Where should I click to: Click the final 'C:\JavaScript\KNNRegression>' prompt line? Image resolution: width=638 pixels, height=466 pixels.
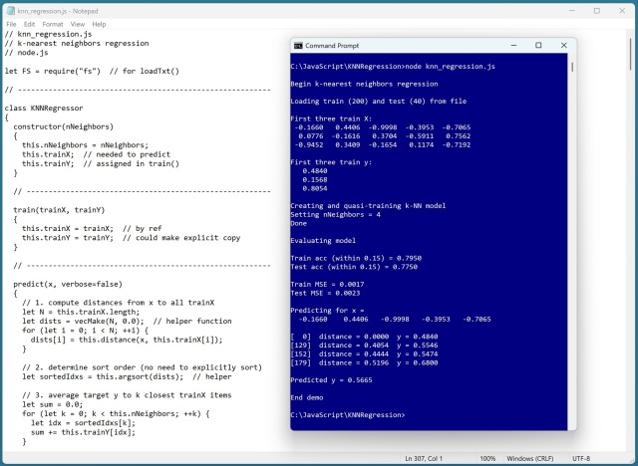(x=348, y=415)
